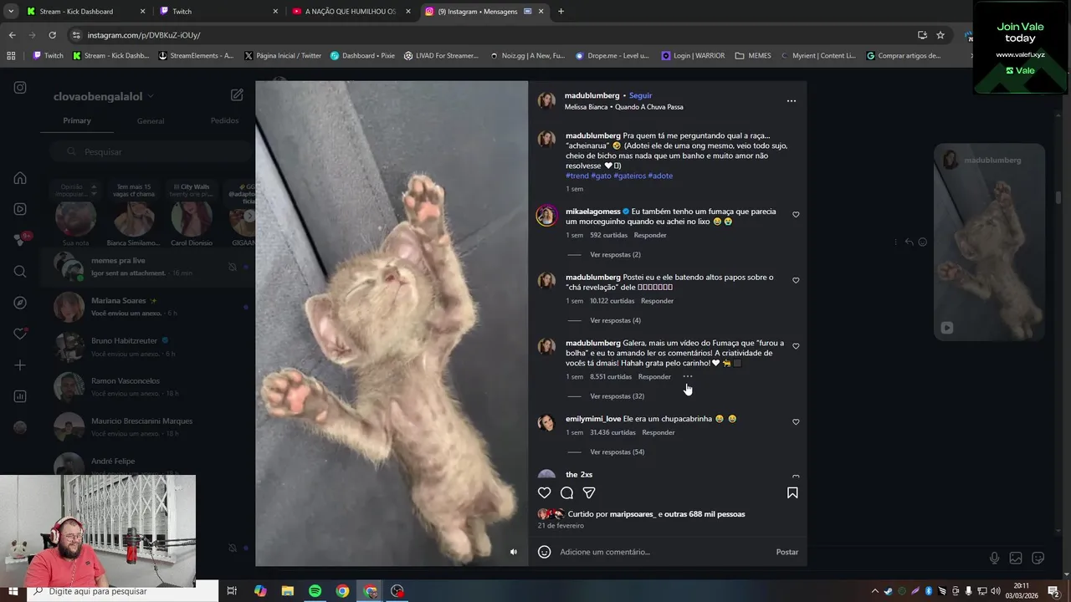This screenshot has height=602, width=1071.
Task: Like the 'chá revelação' comment
Action: click(x=796, y=281)
